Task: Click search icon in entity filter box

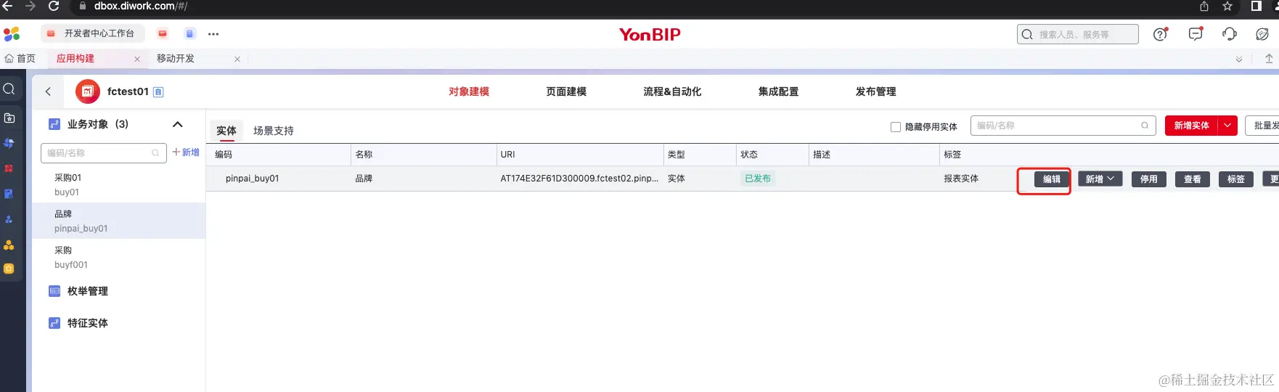Action: pyautogui.click(x=1145, y=126)
